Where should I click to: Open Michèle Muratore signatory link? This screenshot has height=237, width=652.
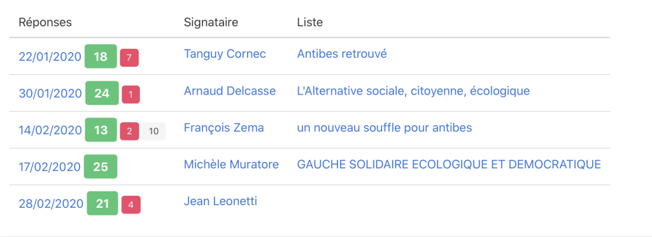[231, 164]
